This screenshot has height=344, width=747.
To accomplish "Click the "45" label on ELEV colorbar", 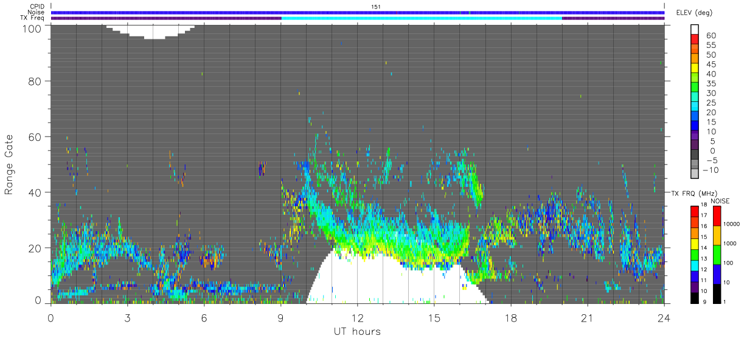I will click(x=711, y=64).
